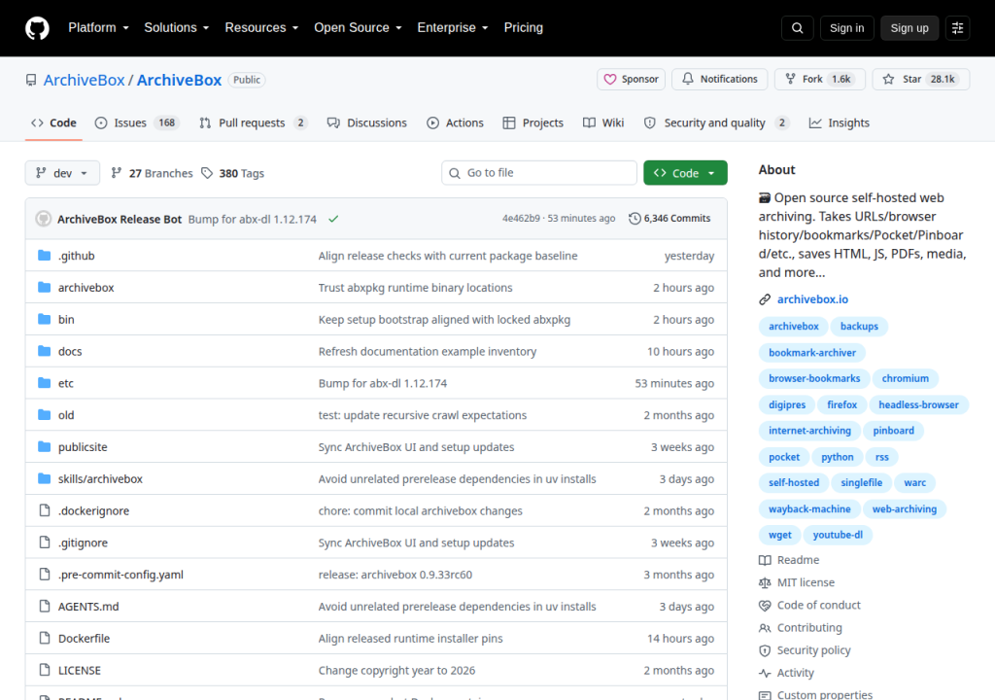
Task: Click the .dockerignore file icon
Action: point(45,510)
